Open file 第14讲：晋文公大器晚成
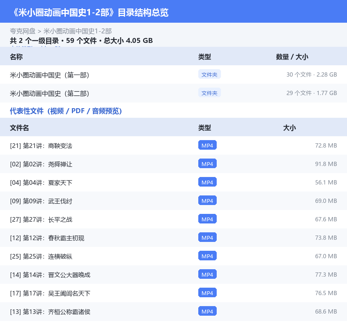347x332 pixels. (x=50, y=275)
